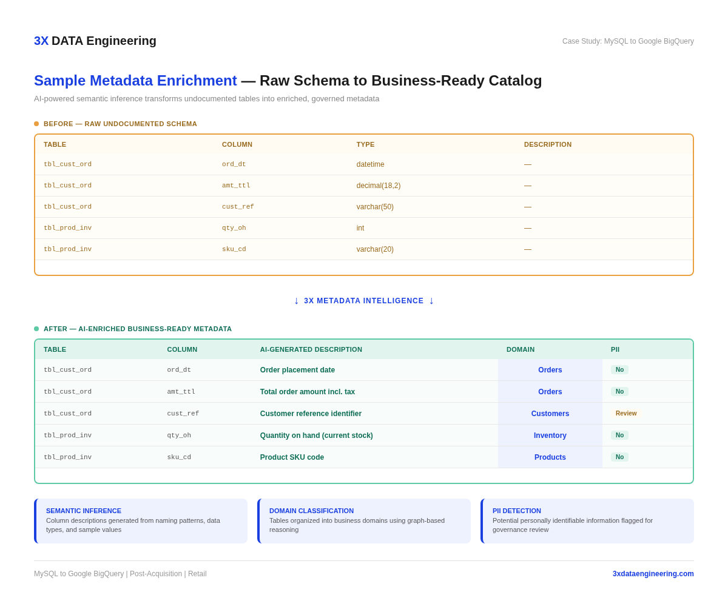The height and width of the screenshot is (612, 728).
Task: Click the Products domain cell
Action: pos(550,457)
